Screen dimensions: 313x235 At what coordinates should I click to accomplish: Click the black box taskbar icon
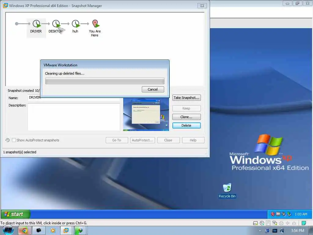click(39, 231)
